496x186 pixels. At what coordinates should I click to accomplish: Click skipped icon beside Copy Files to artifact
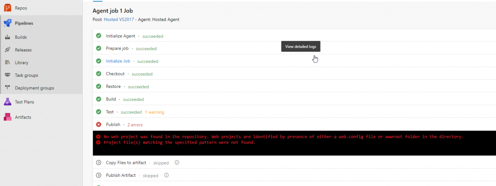pyautogui.click(x=99, y=163)
